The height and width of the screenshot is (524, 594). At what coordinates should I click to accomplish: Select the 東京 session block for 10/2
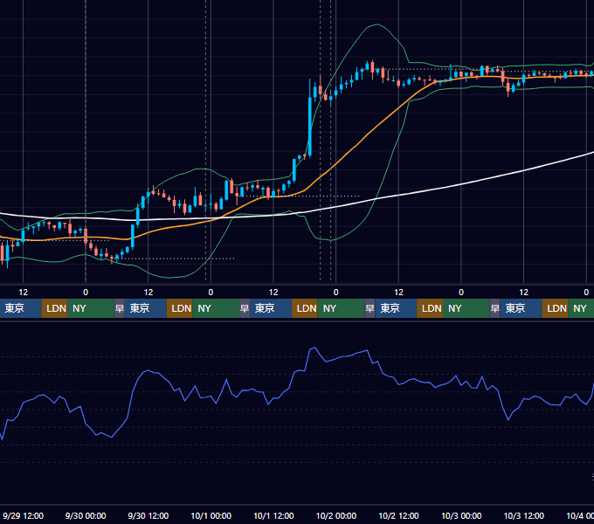point(396,308)
